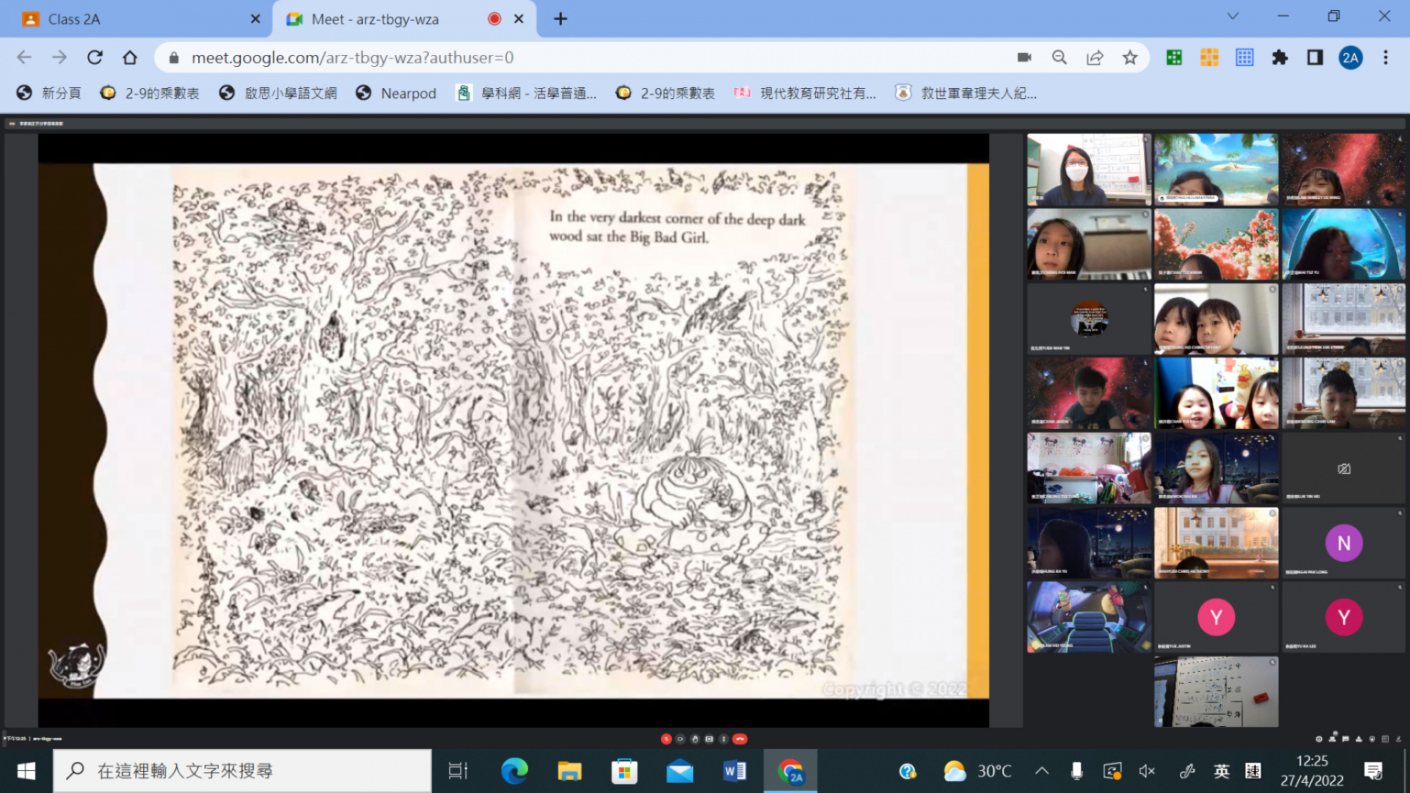Select the masked teacher's video tile
This screenshot has height=793, width=1410.
point(1089,170)
